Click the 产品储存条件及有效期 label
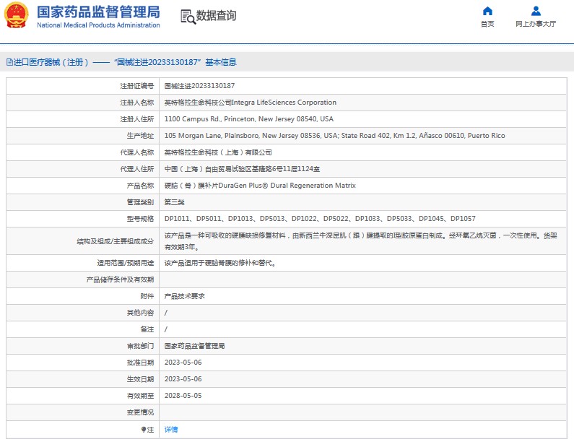Screen dimensions: 574x442 pos(120,279)
